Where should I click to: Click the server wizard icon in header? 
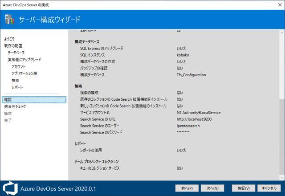click(10, 19)
